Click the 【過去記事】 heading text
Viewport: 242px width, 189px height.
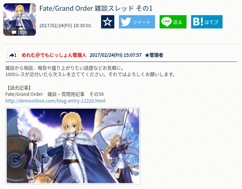[19, 88]
